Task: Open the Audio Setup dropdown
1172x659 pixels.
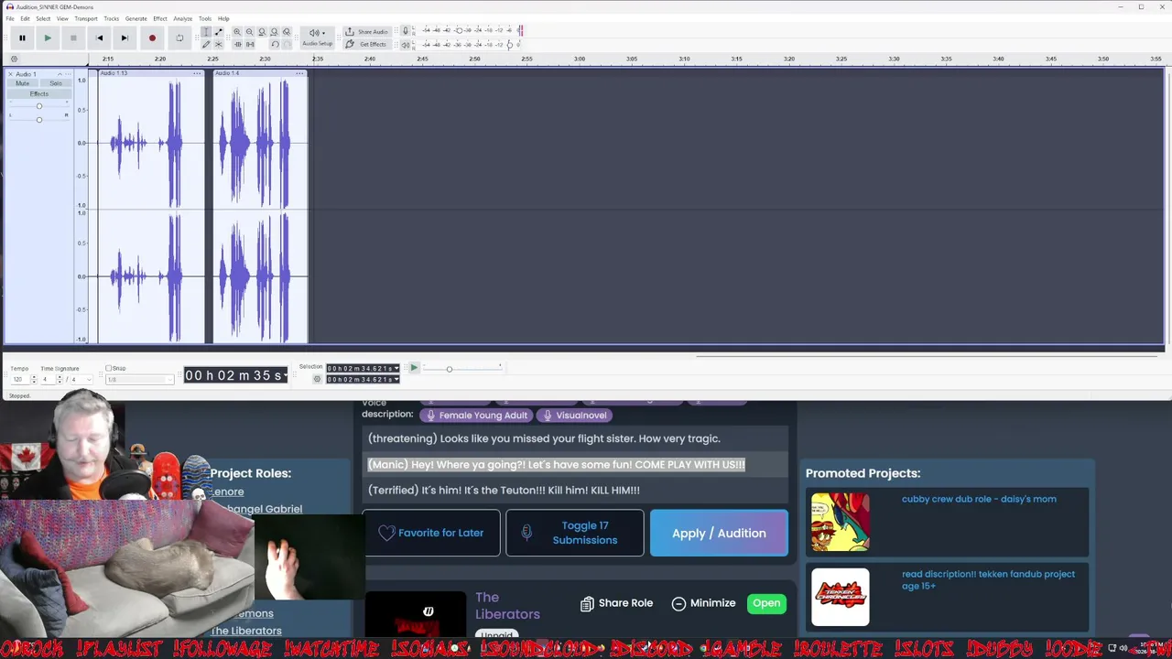Action: [x=318, y=38]
